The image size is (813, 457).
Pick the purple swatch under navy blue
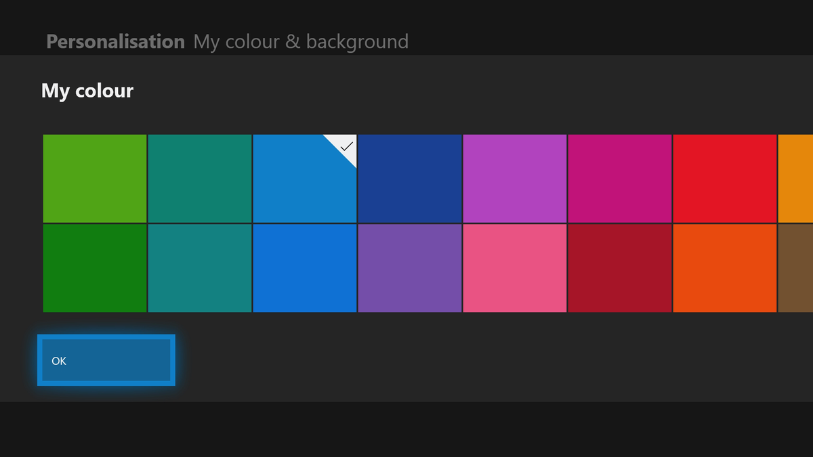click(410, 268)
